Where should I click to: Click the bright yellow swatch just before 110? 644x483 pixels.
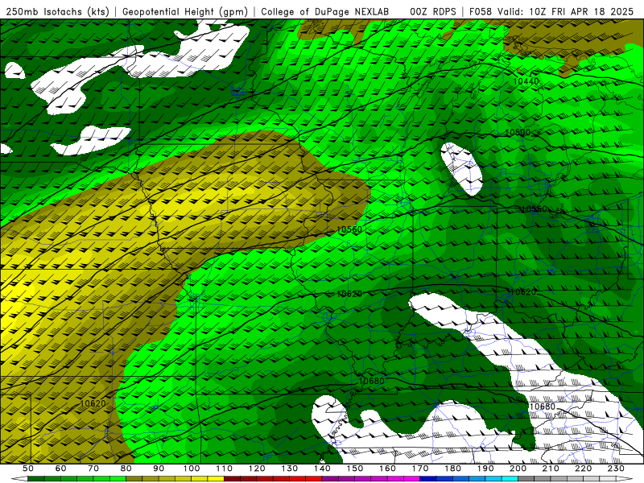pyautogui.click(x=216, y=479)
